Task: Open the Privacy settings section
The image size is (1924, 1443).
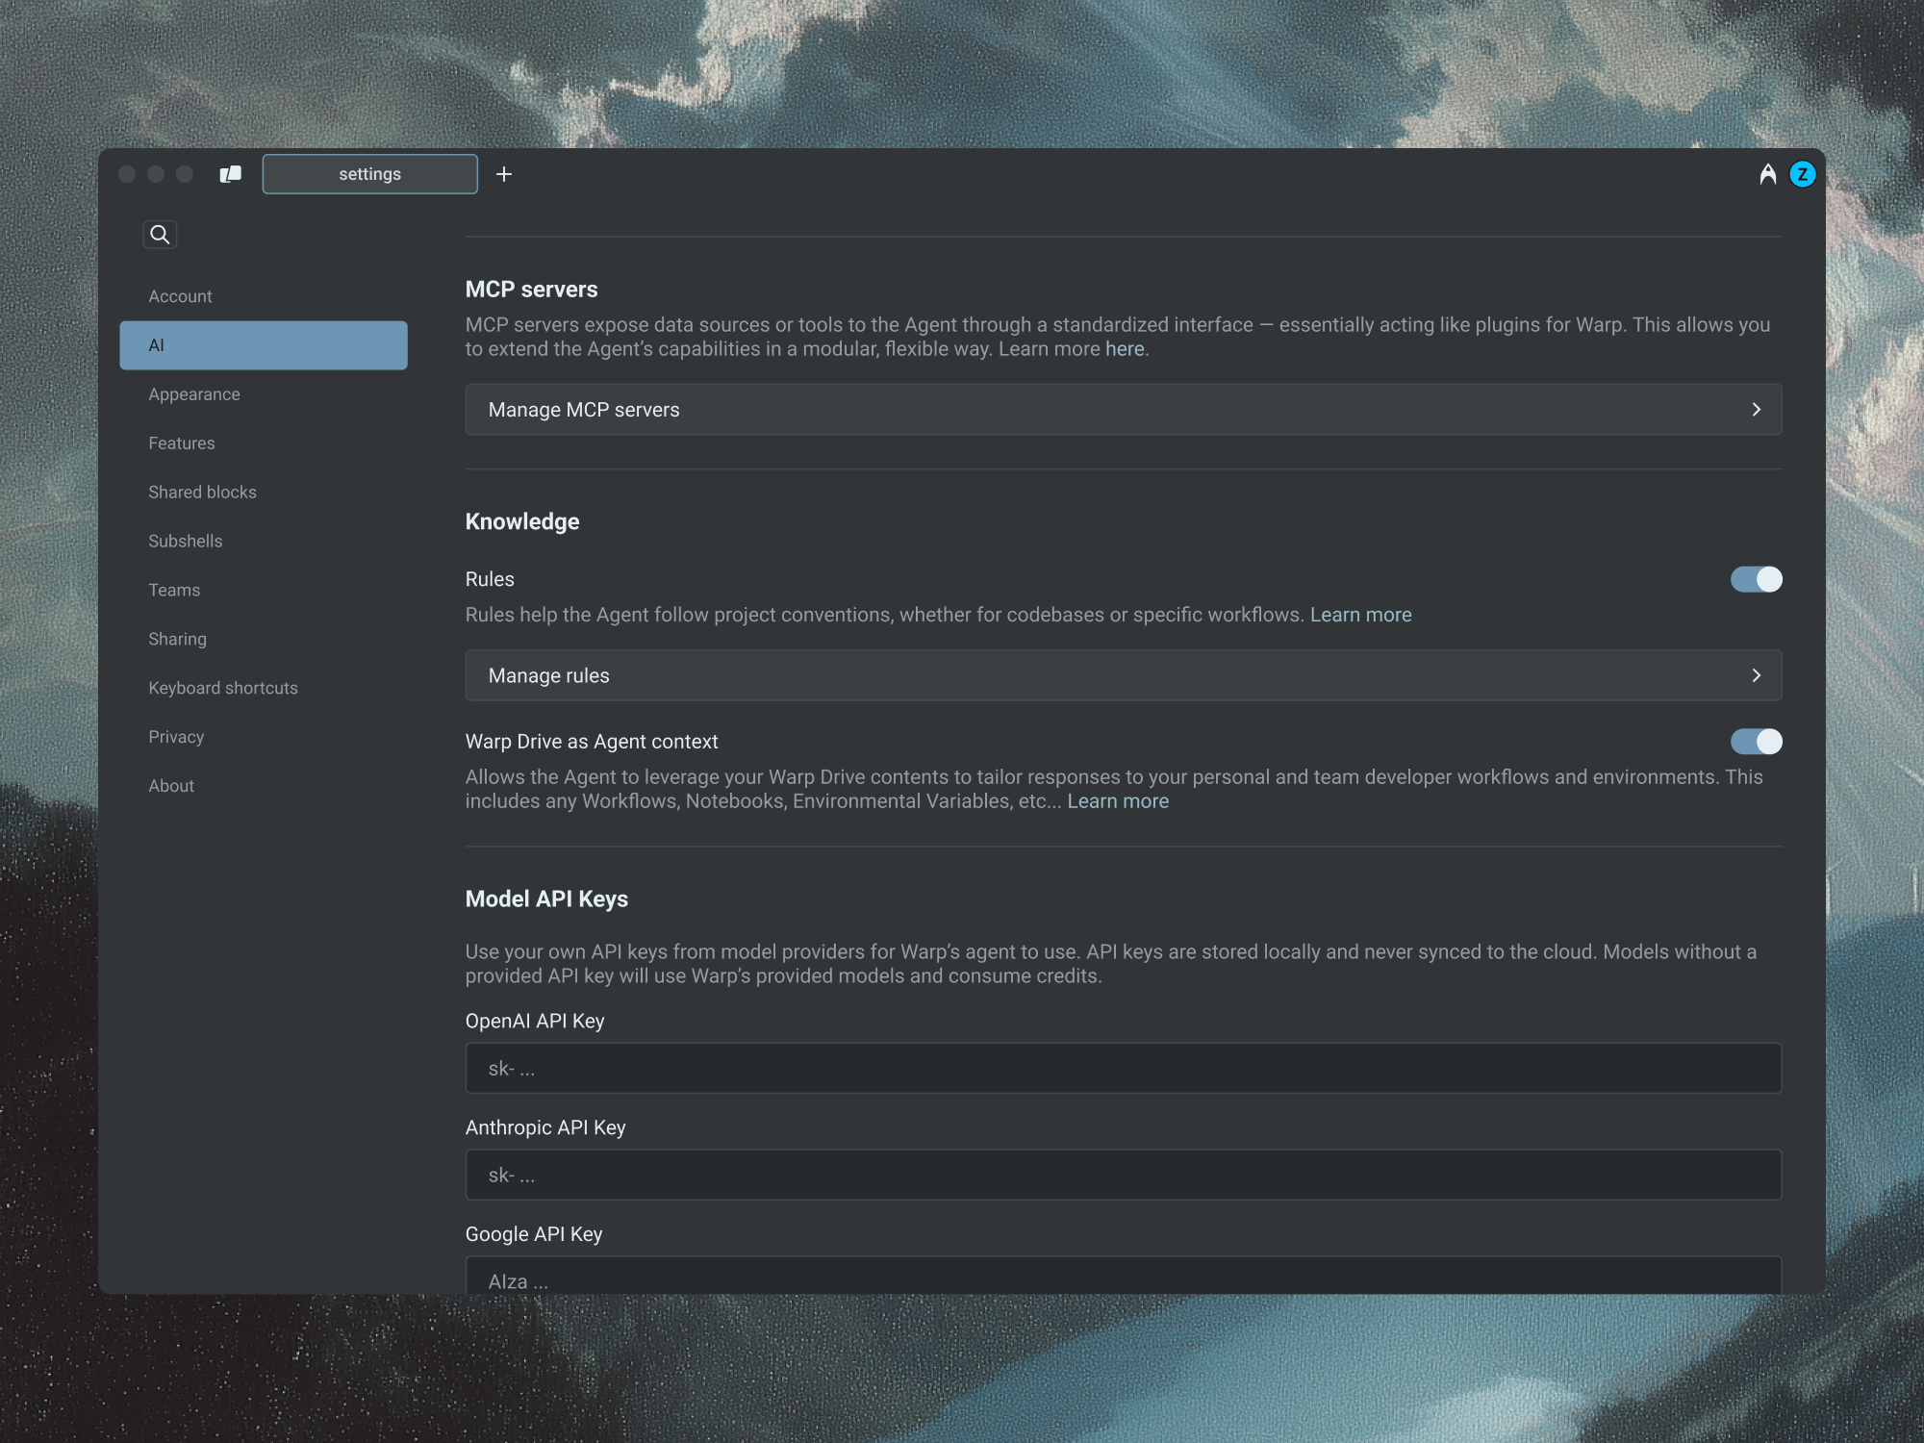Action: (176, 737)
